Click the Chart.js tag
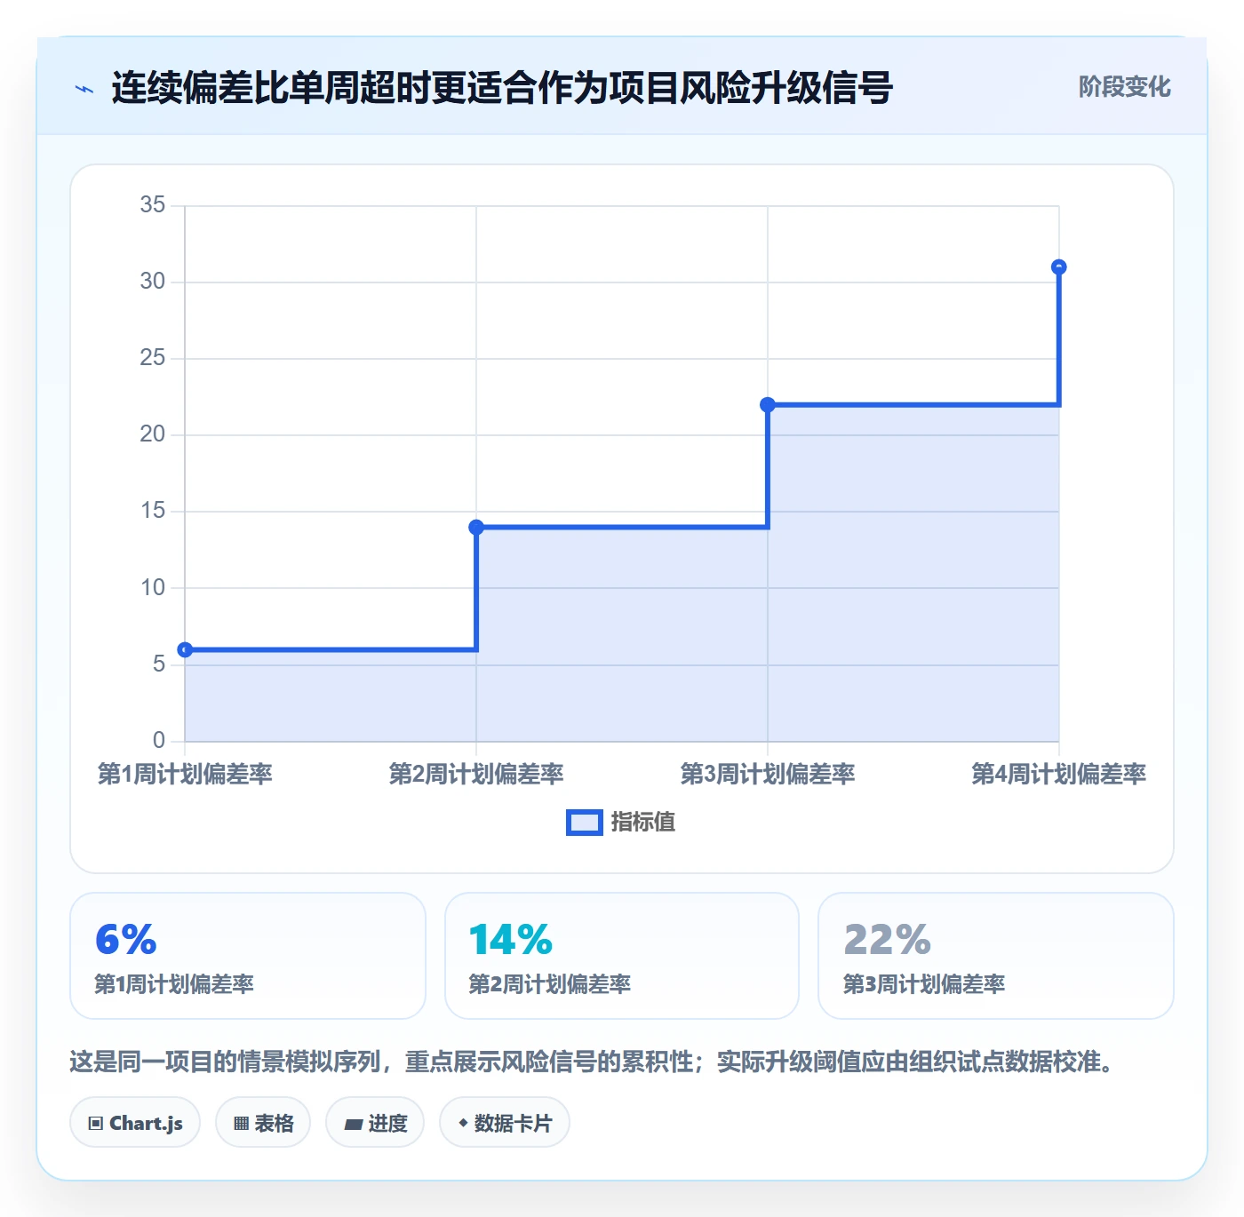The height and width of the screenshot is (1217, 1244). click(135, 1123)
